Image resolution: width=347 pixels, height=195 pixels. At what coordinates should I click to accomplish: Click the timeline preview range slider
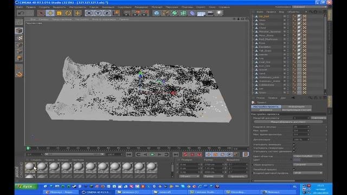[74, 154]
